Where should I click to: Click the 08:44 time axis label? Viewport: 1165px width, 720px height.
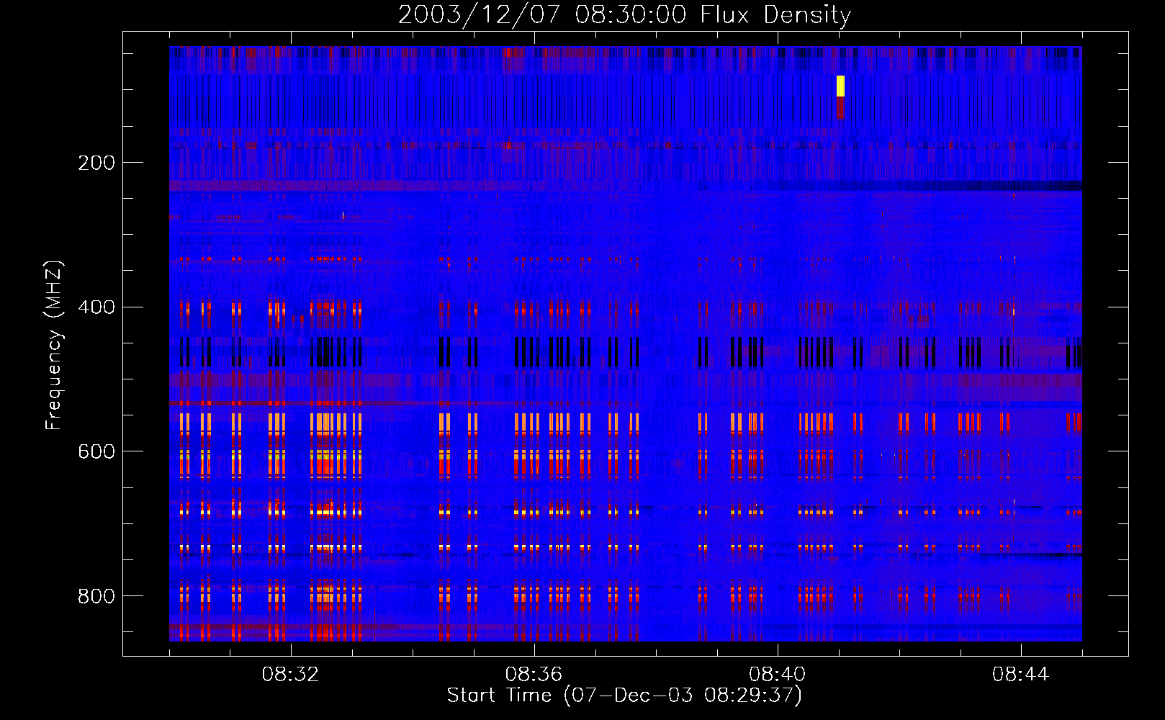click(1020, 675)
